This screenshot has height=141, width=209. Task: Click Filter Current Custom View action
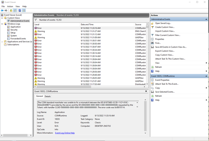tap(168, 35)
